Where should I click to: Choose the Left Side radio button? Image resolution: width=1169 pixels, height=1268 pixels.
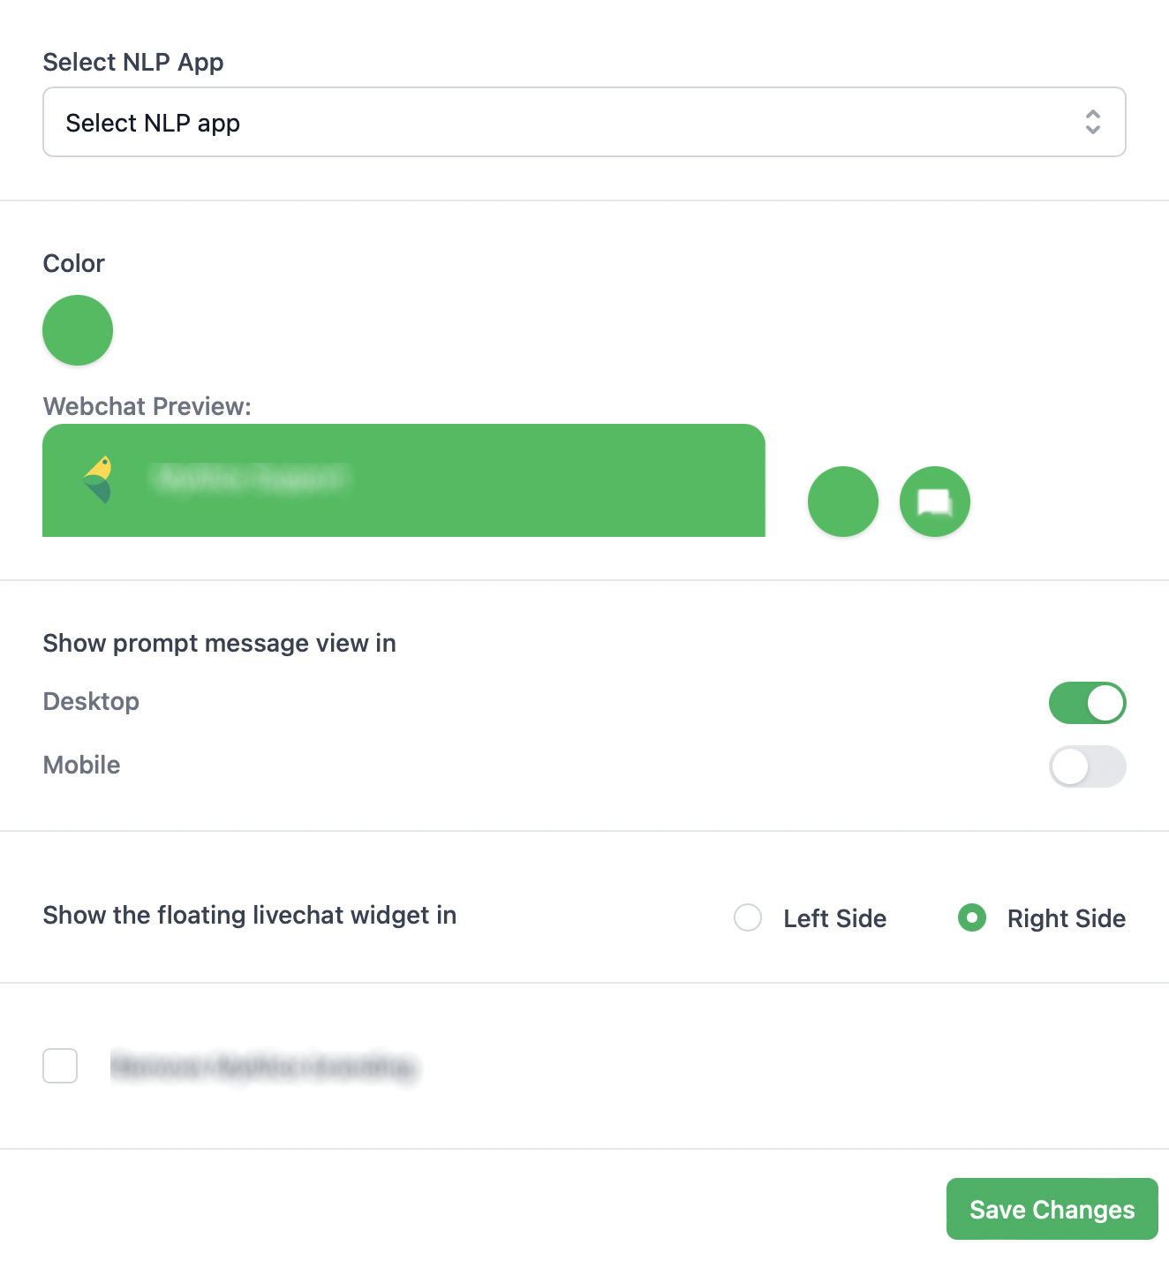click(748, 917)
